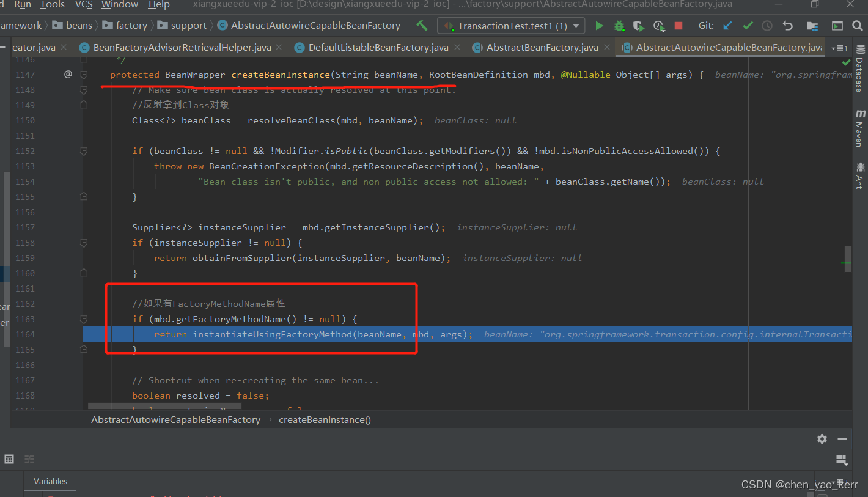Close the DefaultListableBeanFactory.java tab
Viewport: 868px width, 497px height.
[457, 48]
